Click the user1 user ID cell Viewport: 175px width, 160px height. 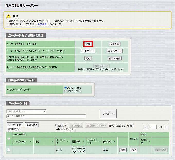click(63, 150)
